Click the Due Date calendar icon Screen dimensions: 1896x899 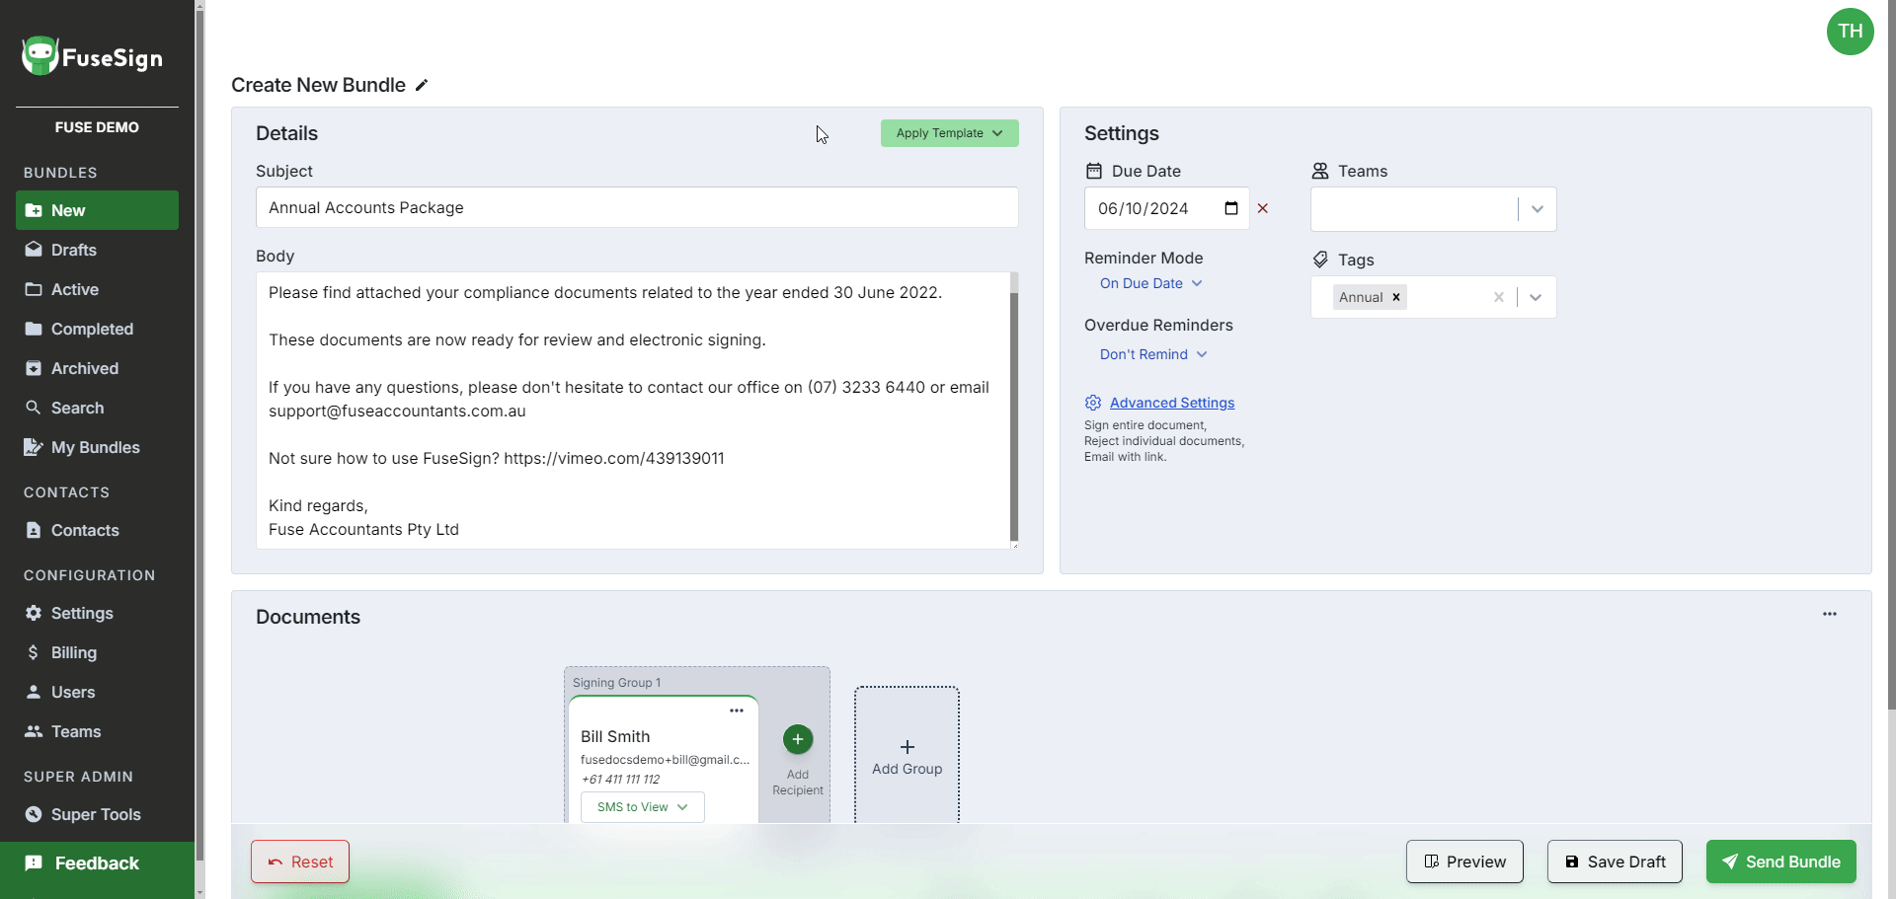[x=1230, y=208]
